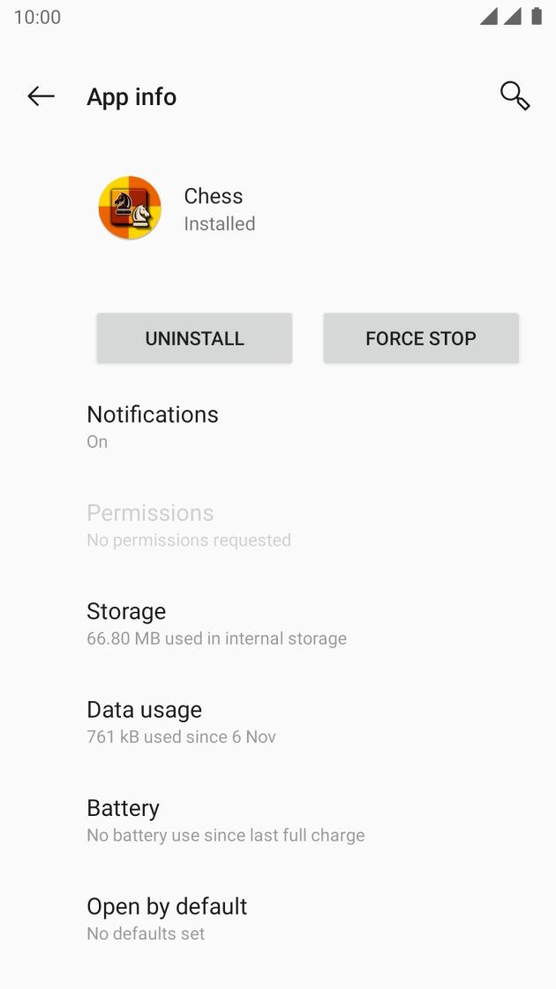Open the Notifications setting
Screen dimensions: 556x989
pos(152,426)
